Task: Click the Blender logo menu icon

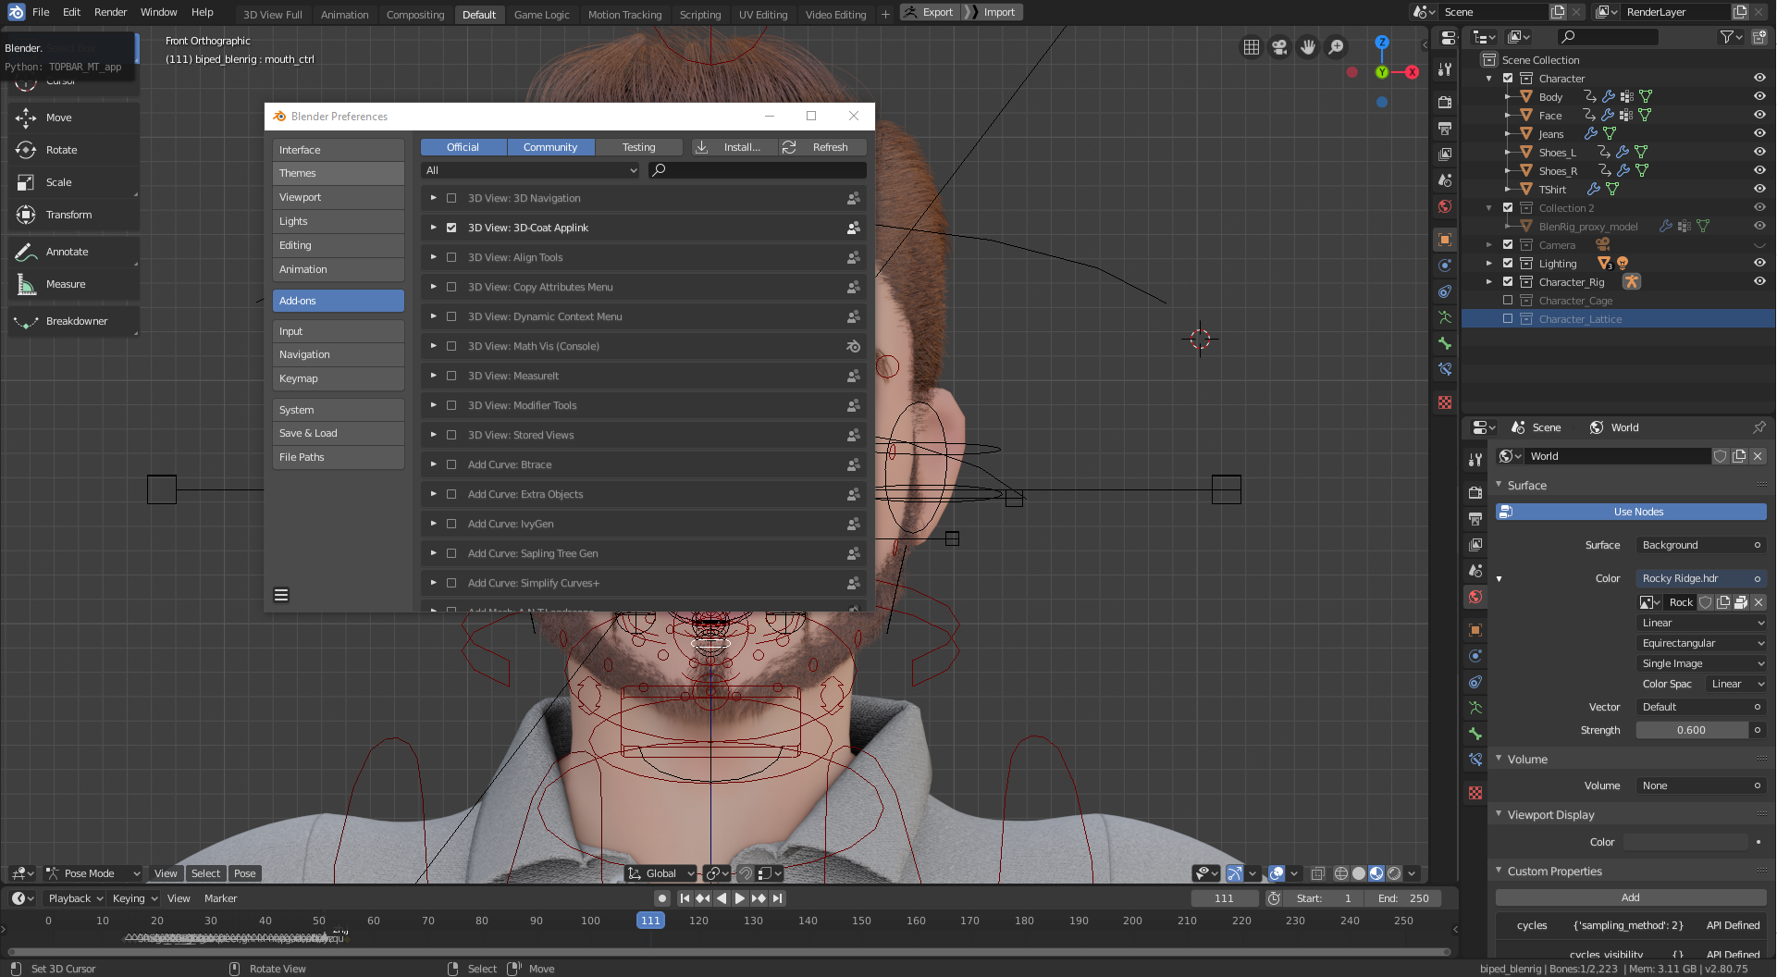Action: (16, 12)
